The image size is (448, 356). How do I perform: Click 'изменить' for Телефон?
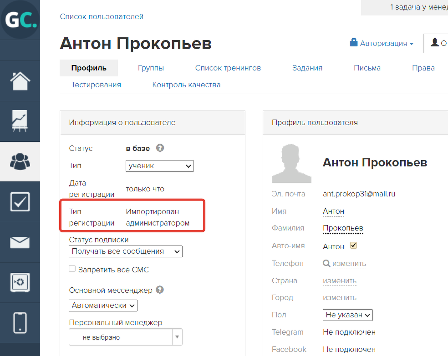click(349, 264)
